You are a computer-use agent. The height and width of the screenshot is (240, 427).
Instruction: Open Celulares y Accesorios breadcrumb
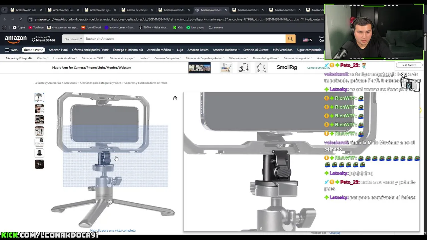pyautogui.click(x=48, y=83)
